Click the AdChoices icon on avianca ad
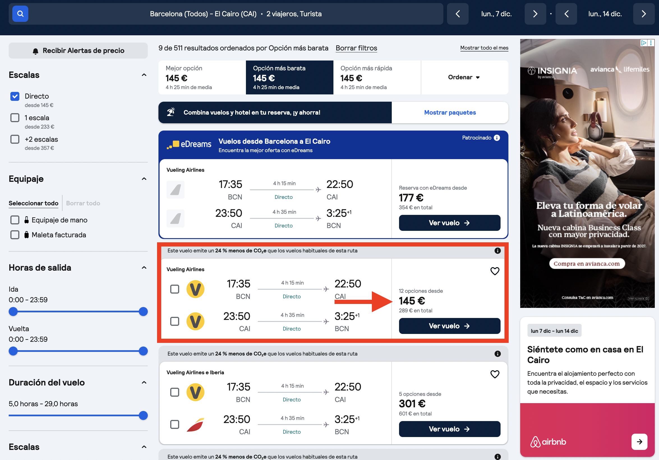Screen dimensions: 659x460 pyautogui.click(x=644, y=43)
